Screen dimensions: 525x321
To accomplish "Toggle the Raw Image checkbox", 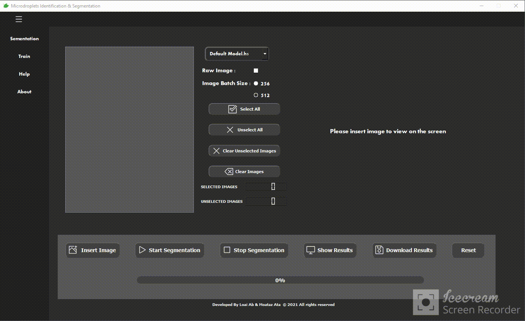I will pyautogui.click(x=256, y=70).
